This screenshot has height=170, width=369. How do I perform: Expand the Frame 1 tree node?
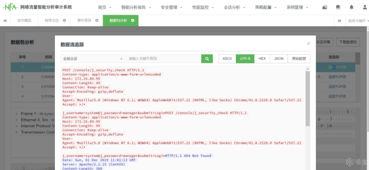[x=17, y=114]
